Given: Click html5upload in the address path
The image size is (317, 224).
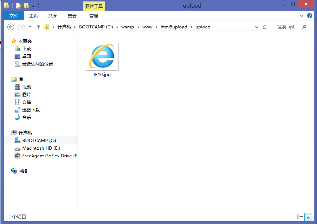Looking at the screenshot, I should pos(174,27).
